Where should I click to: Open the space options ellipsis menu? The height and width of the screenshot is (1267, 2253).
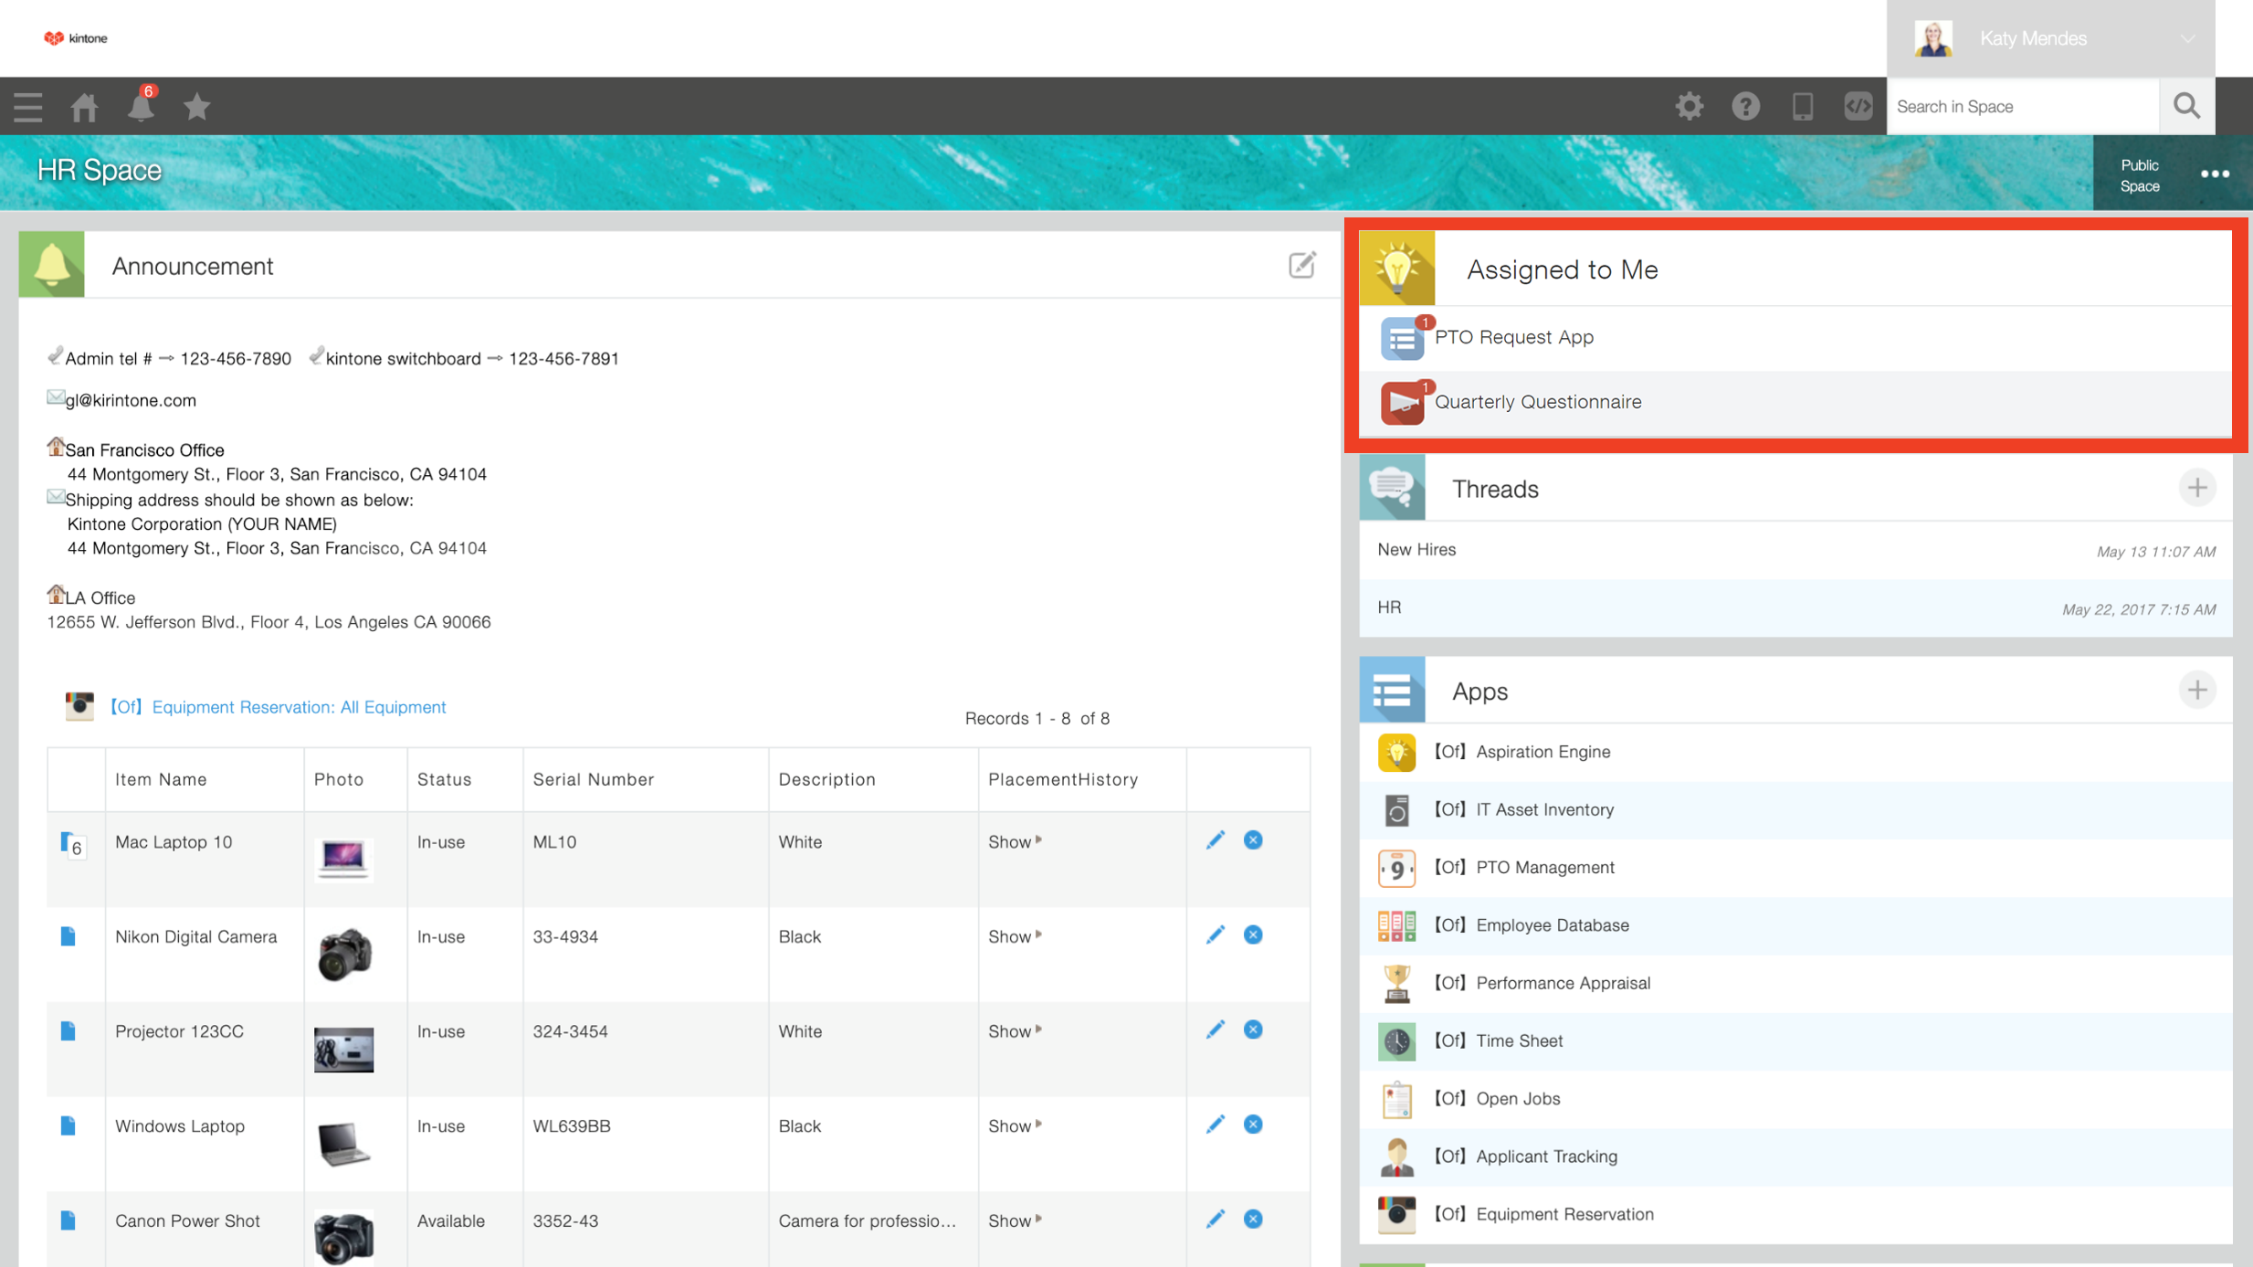coord(2215,174)
